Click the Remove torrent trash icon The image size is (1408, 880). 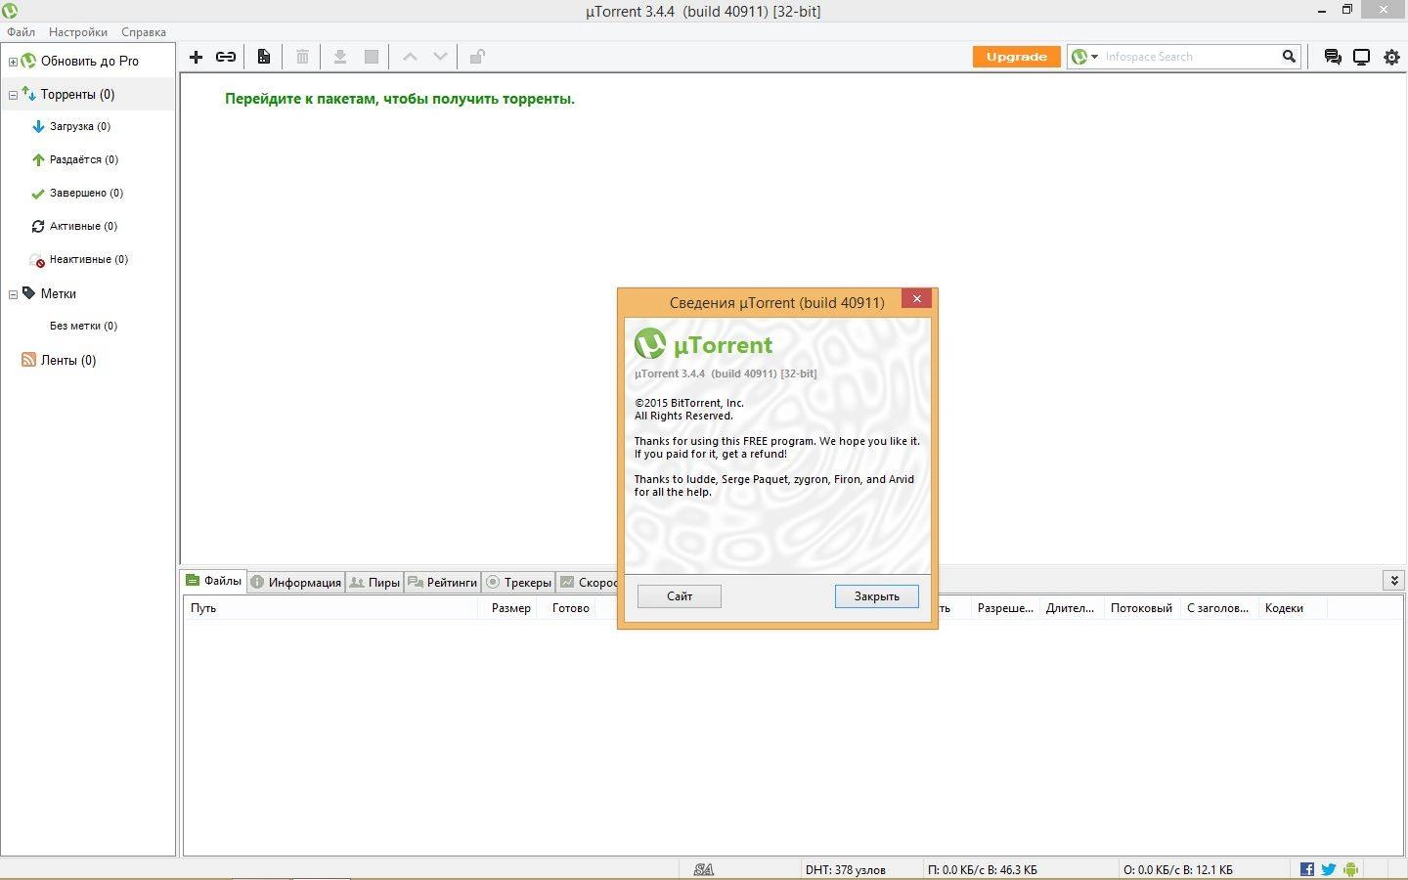click(302, 57)
